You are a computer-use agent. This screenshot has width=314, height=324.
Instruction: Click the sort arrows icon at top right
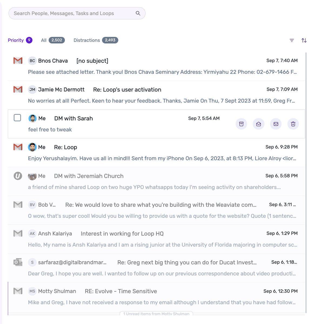(304, 40)
